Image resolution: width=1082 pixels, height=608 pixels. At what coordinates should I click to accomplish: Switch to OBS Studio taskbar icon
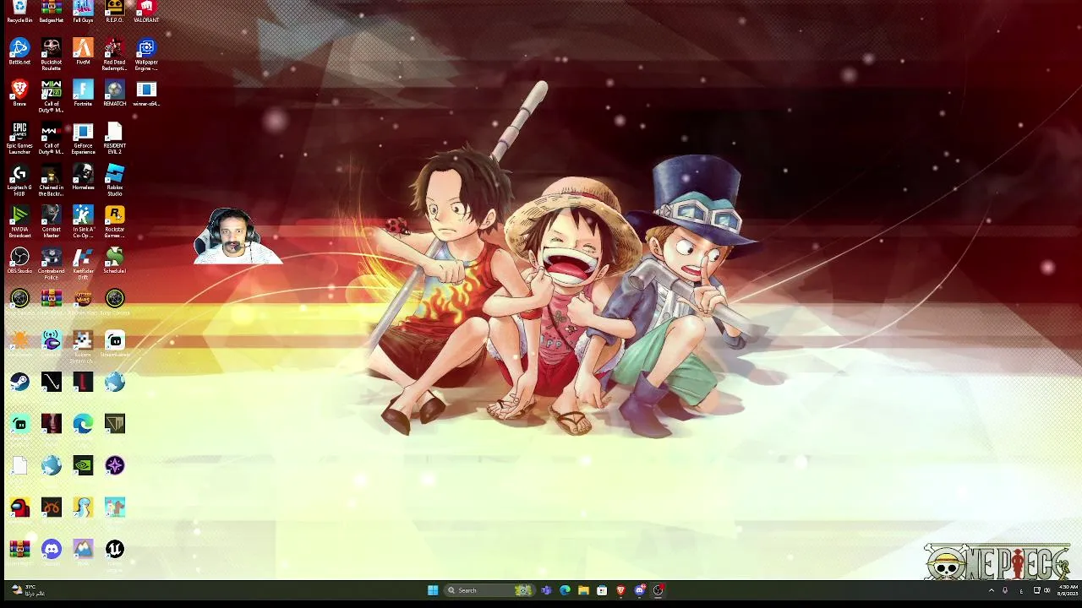[658, 590]
